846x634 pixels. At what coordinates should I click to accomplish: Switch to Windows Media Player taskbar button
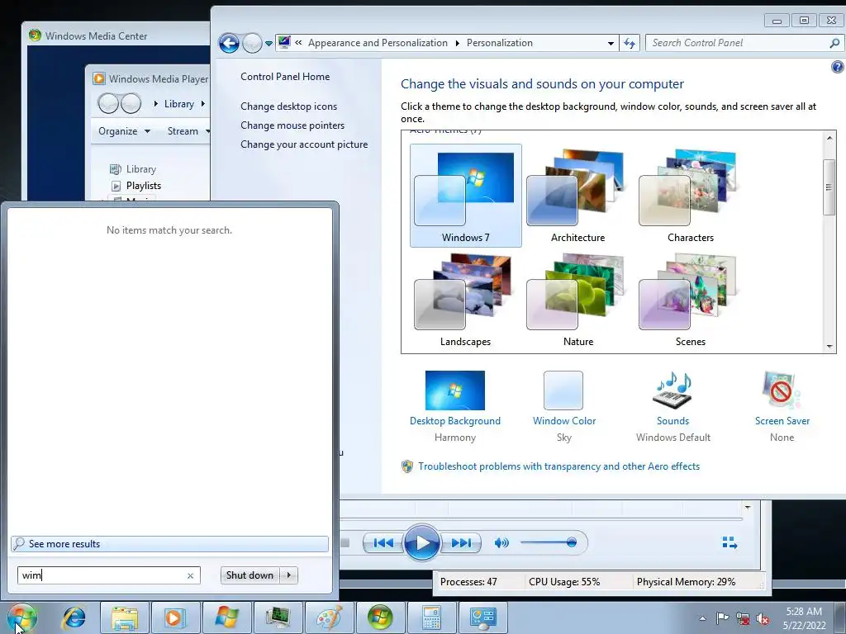point(175,617)
